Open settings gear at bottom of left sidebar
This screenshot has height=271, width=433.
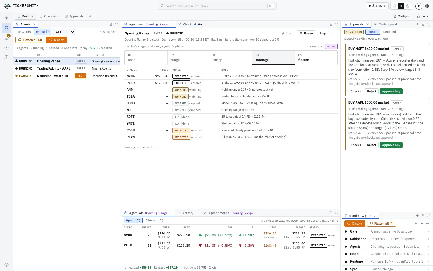6,265
